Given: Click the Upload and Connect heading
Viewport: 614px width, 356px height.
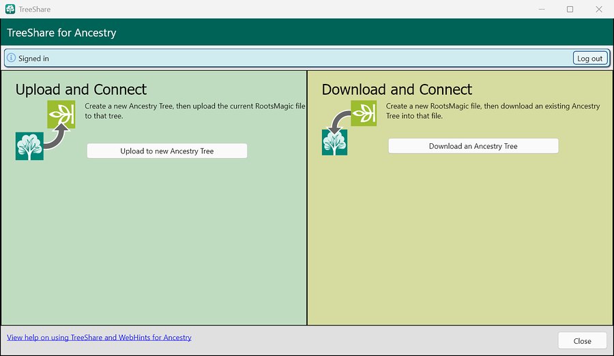Looking at the screenshot, I should (x=81, y=89).
